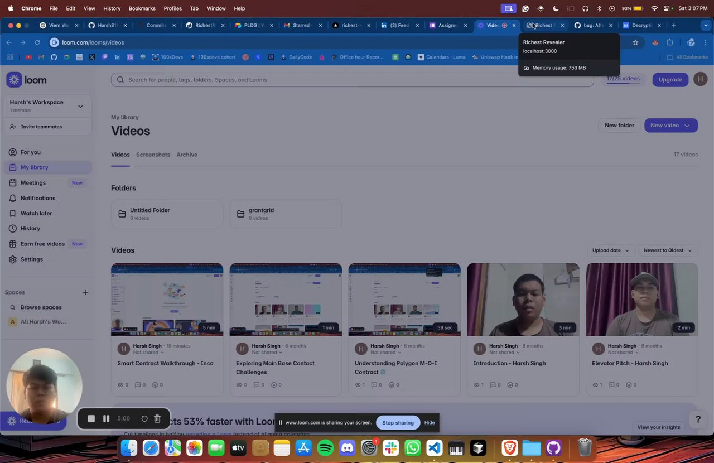Open the Upload date filter dropdown

click(610, 250)
